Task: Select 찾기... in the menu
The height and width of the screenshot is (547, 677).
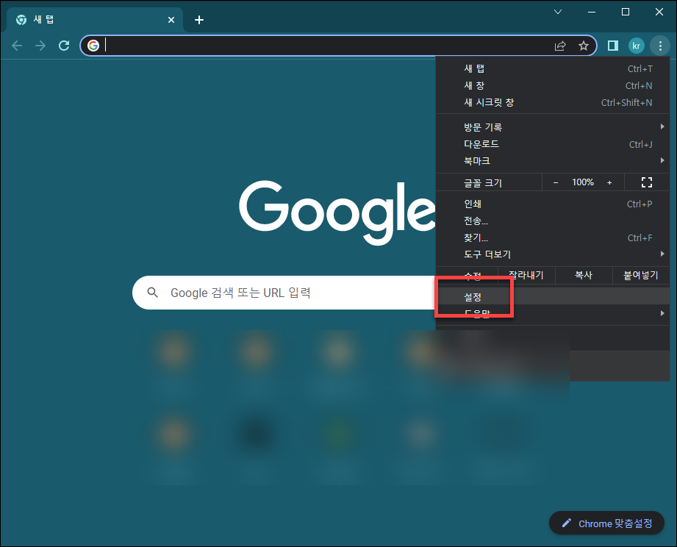Action: [x=553, y=237]
